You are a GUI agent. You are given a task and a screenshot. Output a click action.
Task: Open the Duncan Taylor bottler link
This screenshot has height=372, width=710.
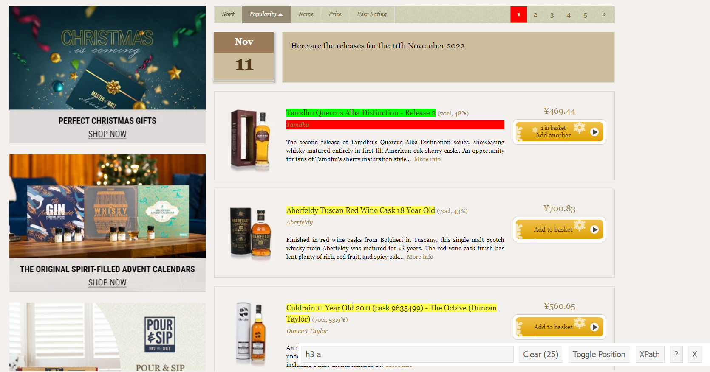(x=307, y=331)
